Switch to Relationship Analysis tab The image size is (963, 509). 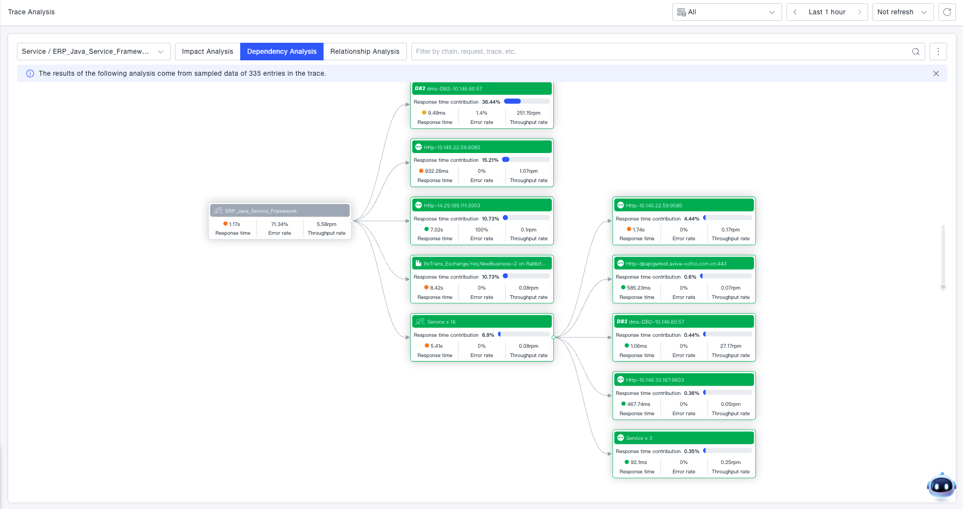(365, 52)
